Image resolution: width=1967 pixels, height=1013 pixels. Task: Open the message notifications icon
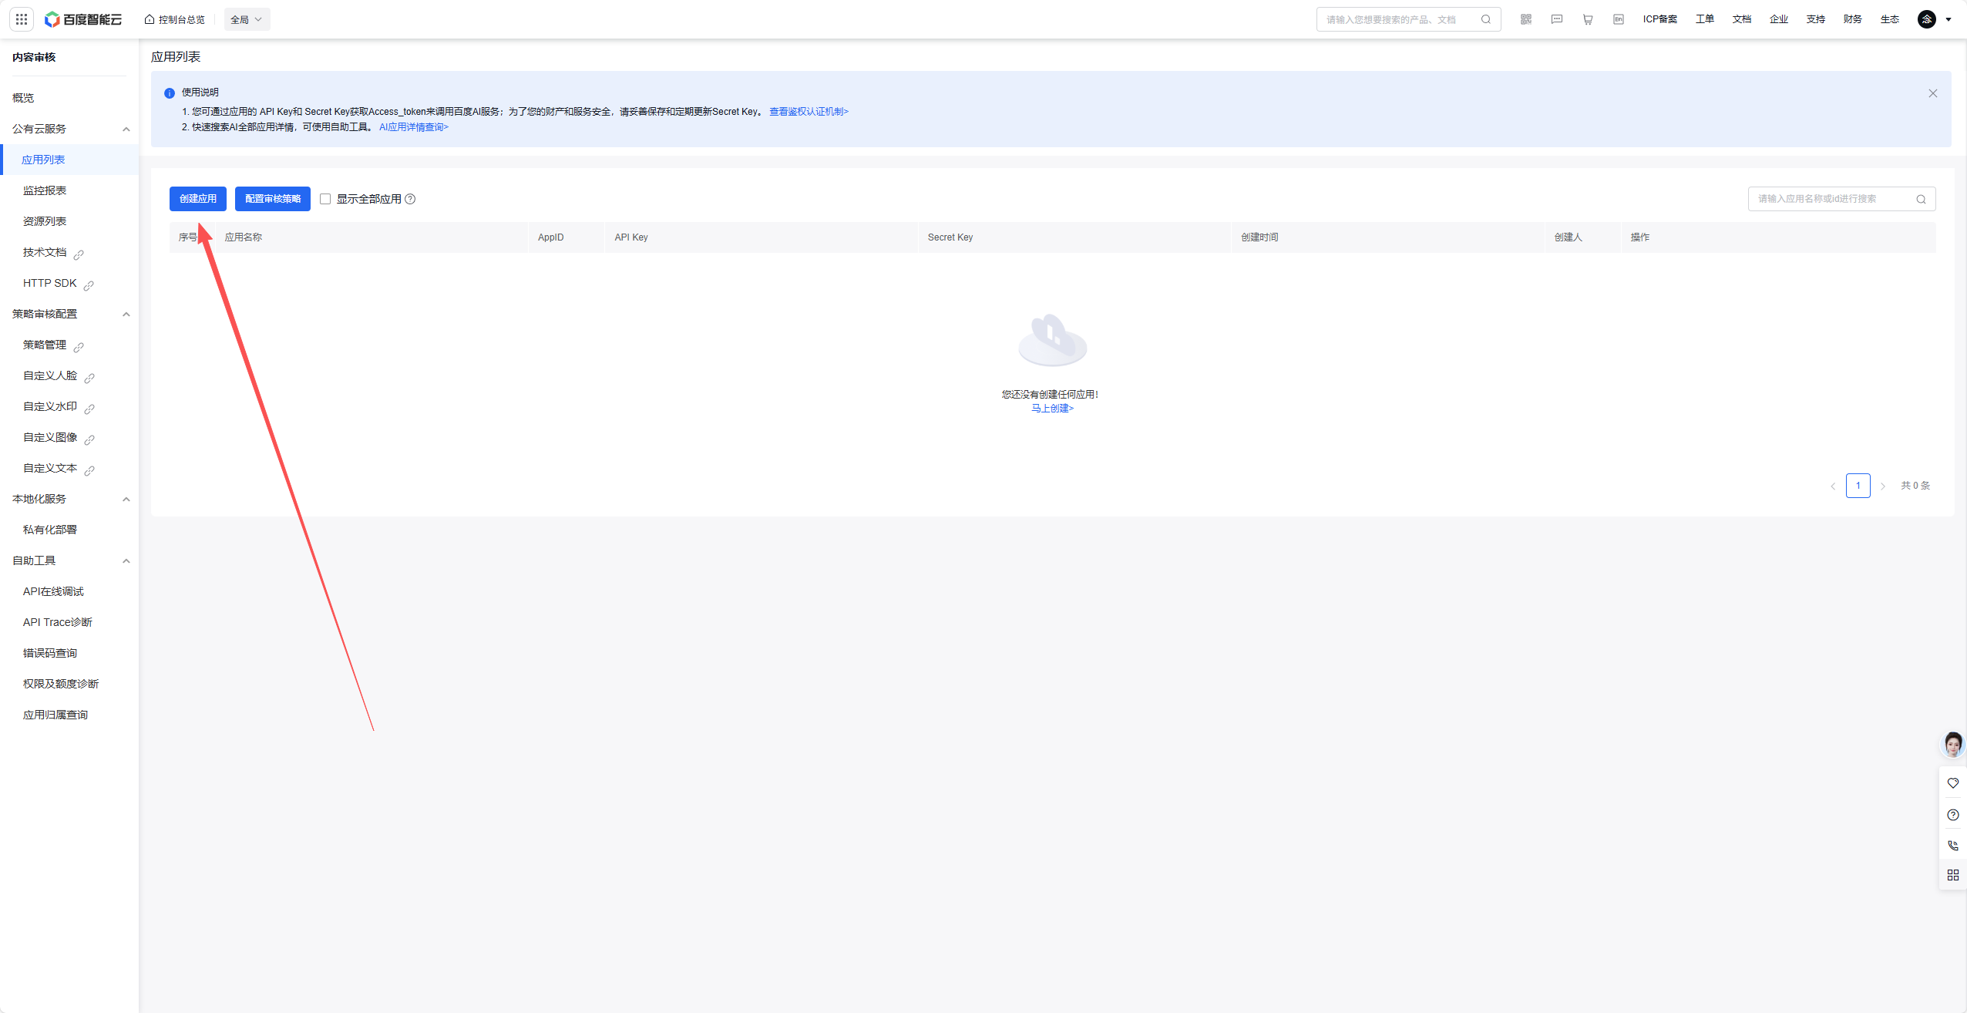1557,19
